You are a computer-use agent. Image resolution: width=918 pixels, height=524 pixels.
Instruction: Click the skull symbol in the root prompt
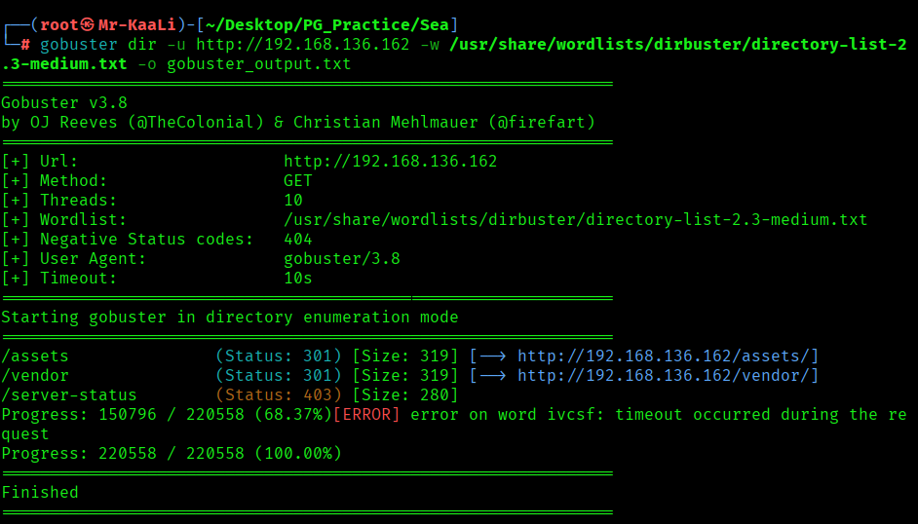tap(88, 24)
